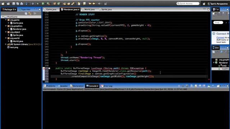Open the Error Log tab
Image resolution: width=230 pixels, height=129 pixels.
click(x=107, y=86)
